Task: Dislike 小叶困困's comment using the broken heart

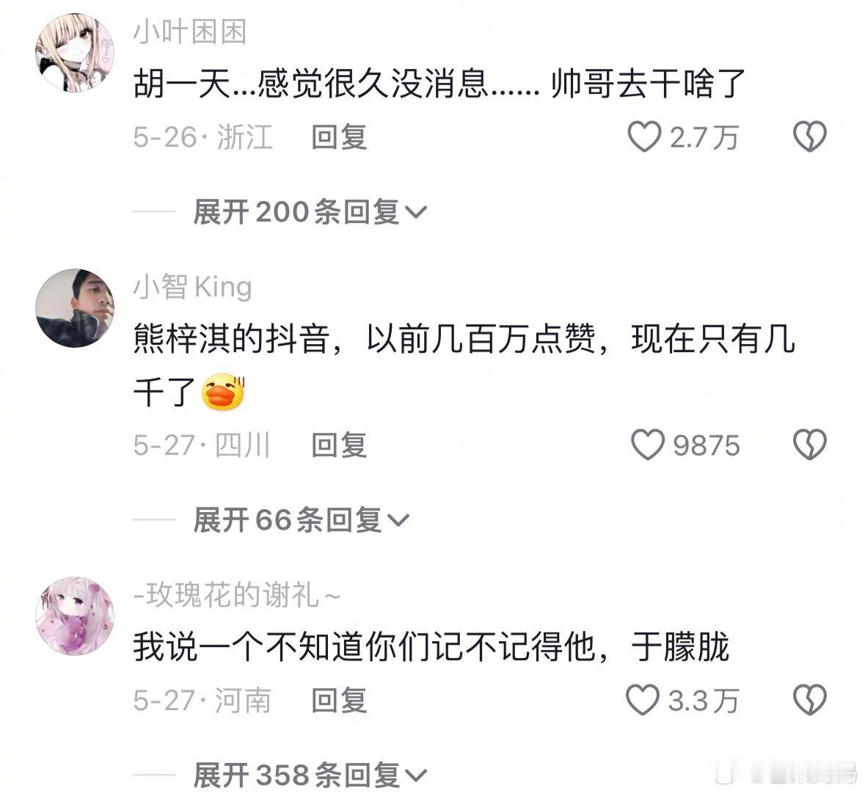Action: coord(809,136)
